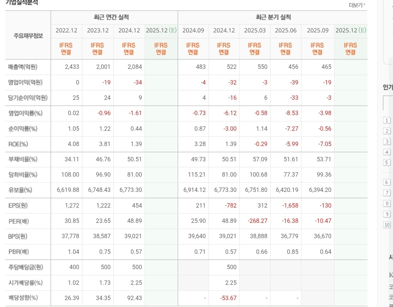
Task: Click the -7.05 ROE value
Action: 325,144
